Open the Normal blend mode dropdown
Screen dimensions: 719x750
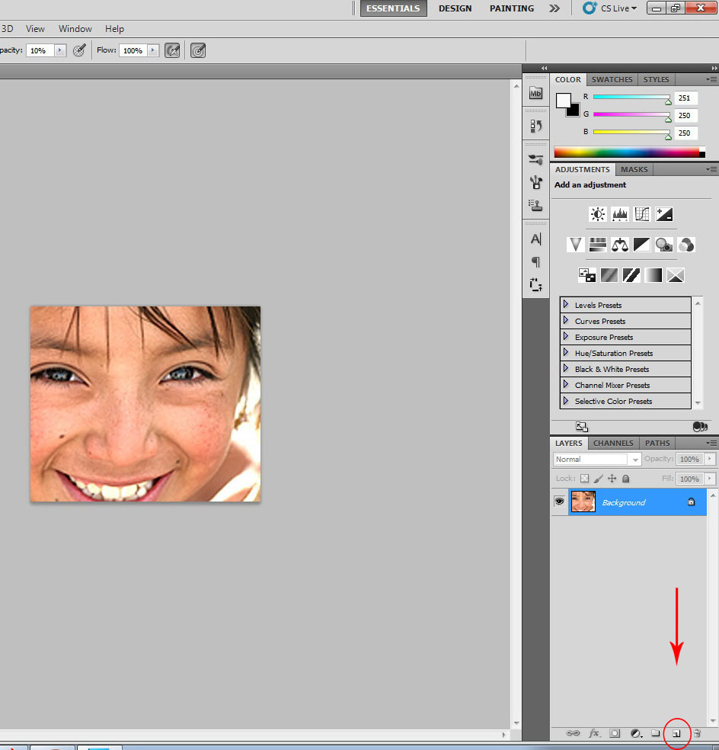tap(596, 459)
